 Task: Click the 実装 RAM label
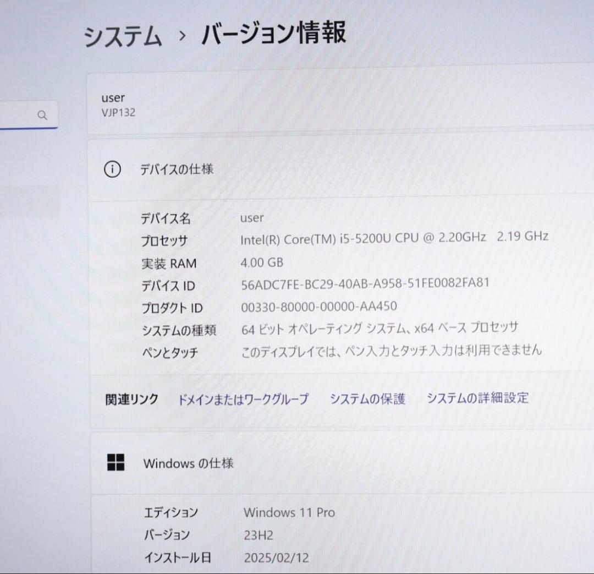point(169,263)
